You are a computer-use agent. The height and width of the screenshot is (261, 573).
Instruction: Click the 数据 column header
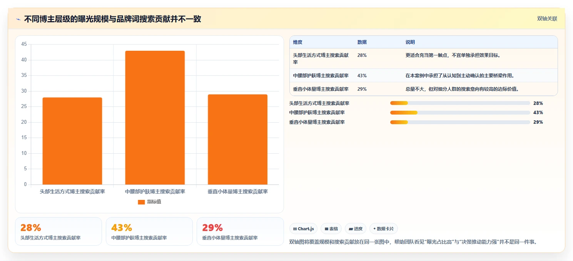click(x=362, y=42)
